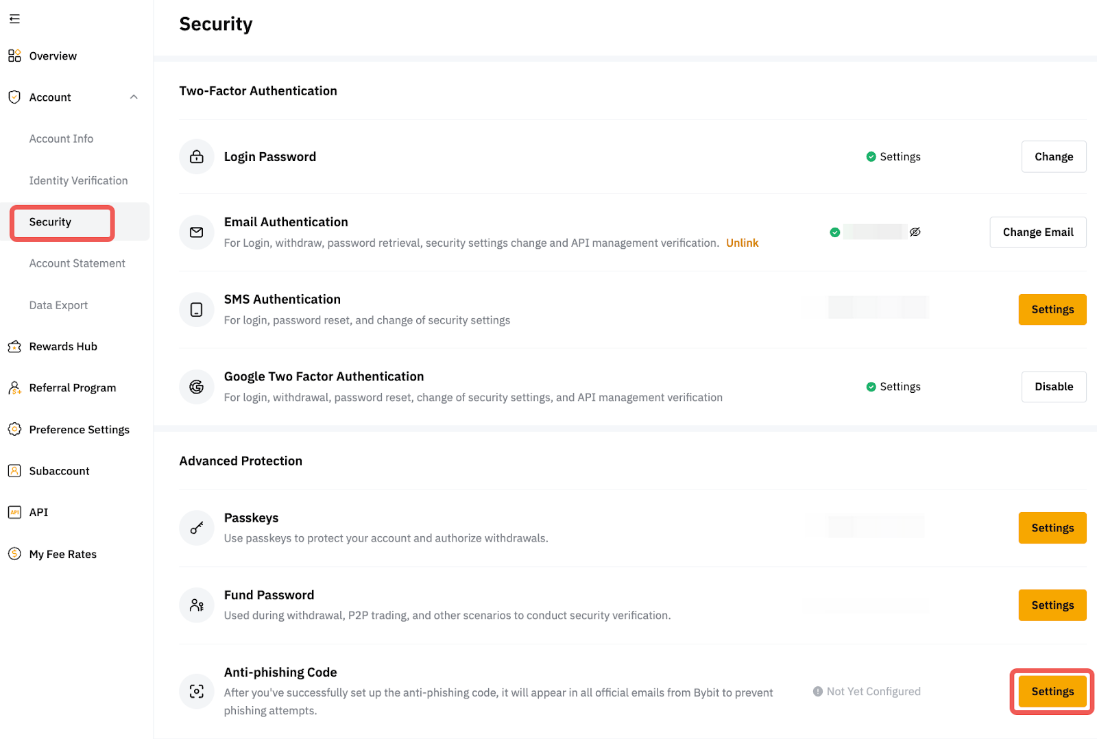The height and width of the screenshot is (739, 1097).
Task: Toggle email visibility with the eye icon
Action: point(915,232)
